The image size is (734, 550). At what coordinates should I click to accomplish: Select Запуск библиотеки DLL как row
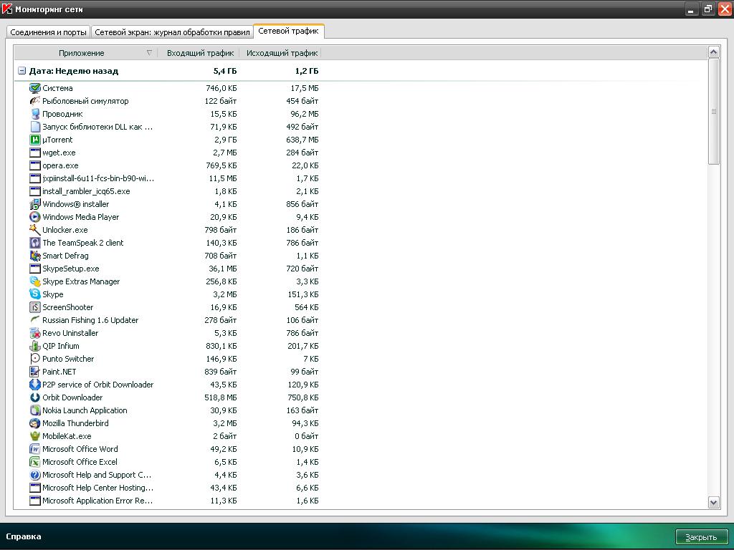173,127
